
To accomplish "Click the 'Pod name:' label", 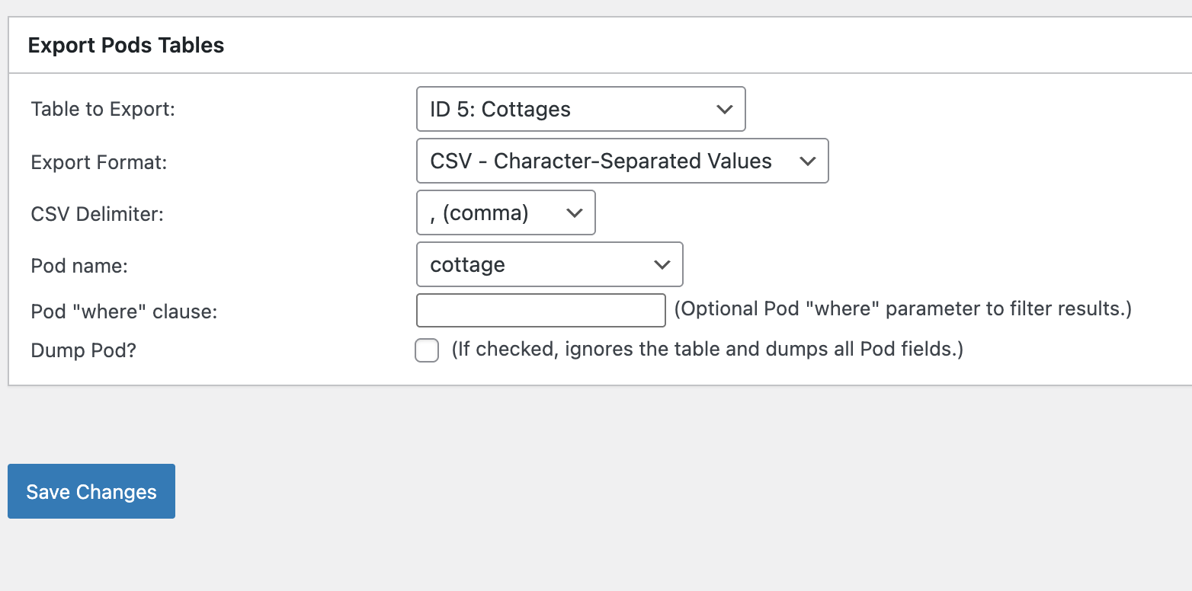I will (79, 266).
